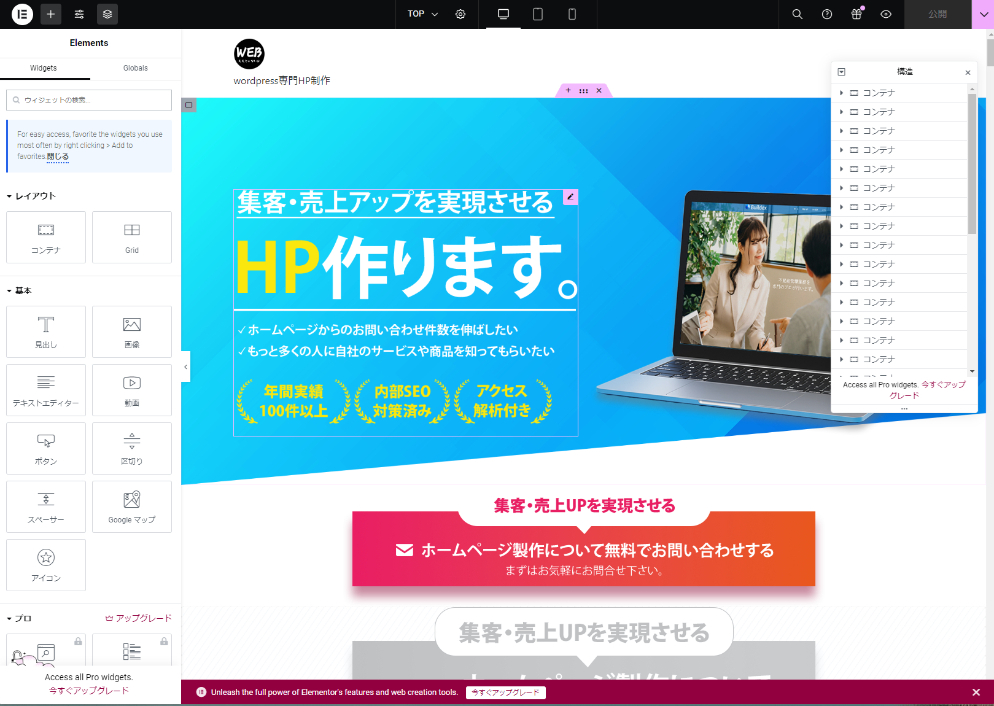Switch to mobile preview mode
This screenshot has height=706, width=994.
[572, 14]
